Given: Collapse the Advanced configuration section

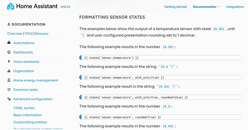Looking at the screenshot, I should pyautogui.click(x=33, y=99).
